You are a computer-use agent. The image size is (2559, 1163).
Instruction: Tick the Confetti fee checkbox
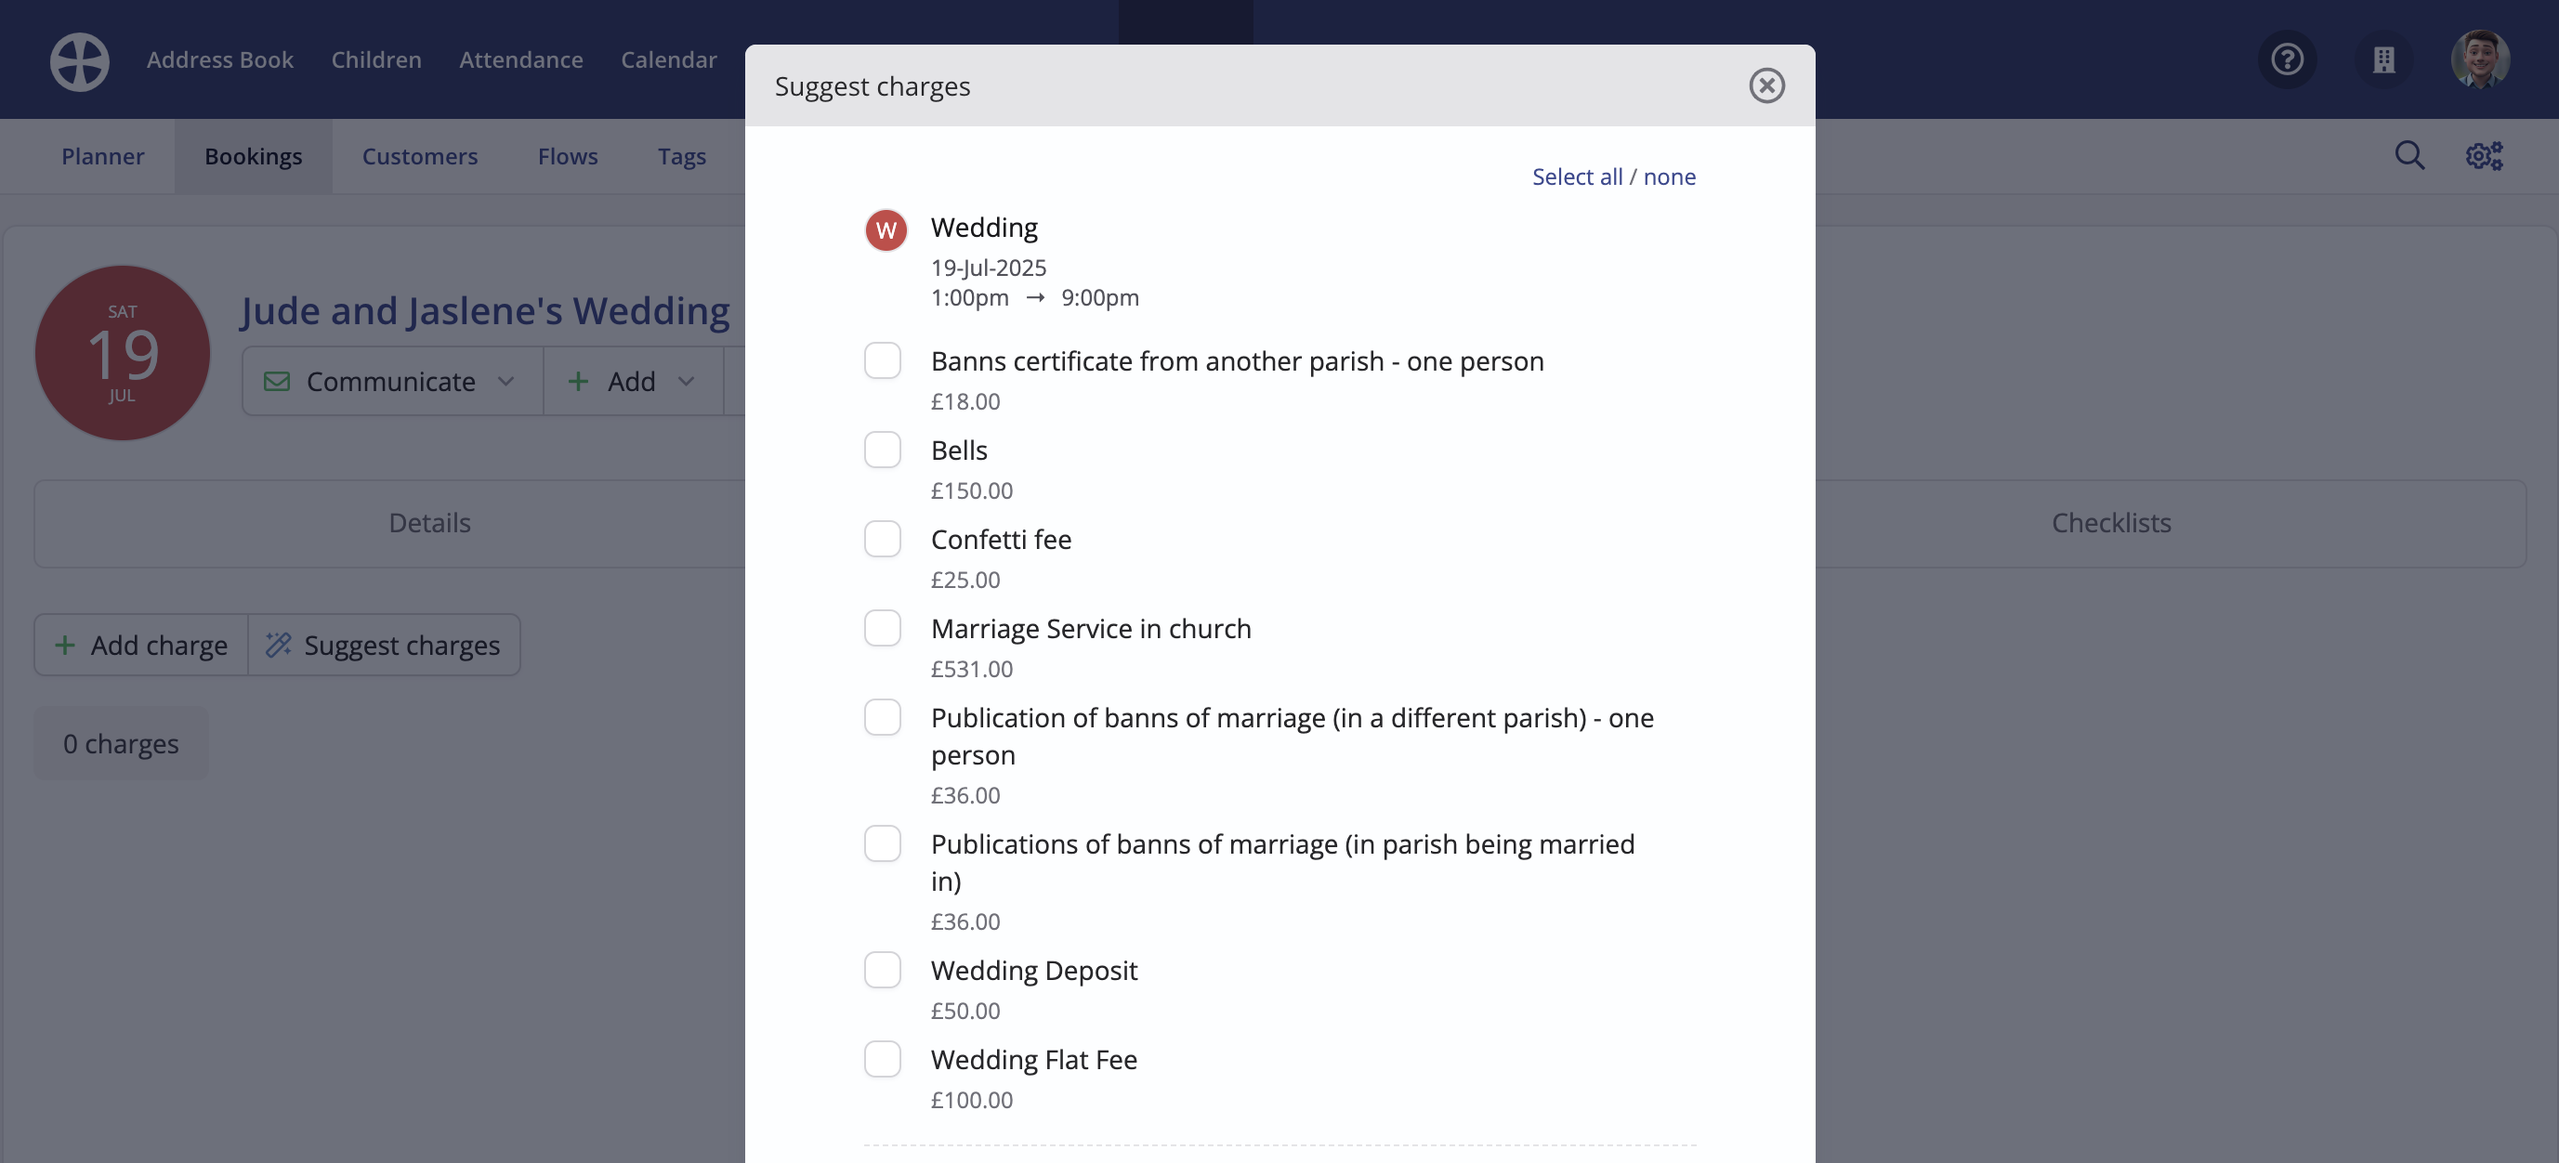[x=882, y=540]
